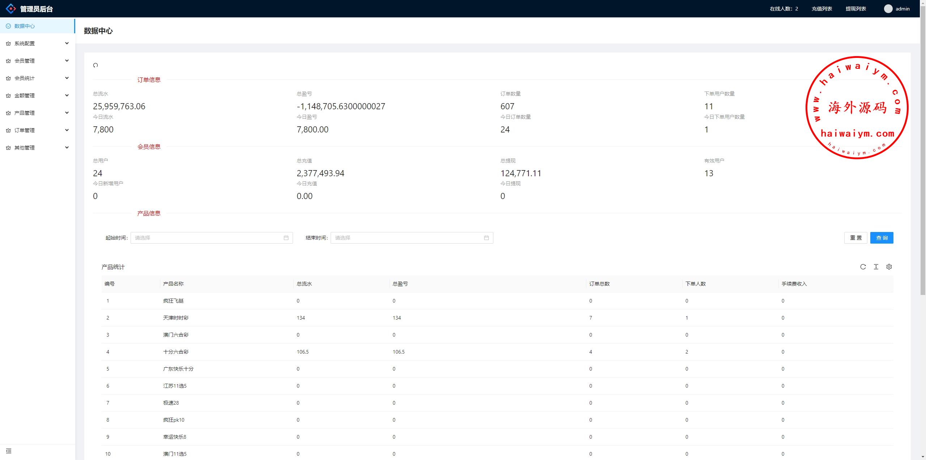
Task: Click the refresh icon above 订单信息
Action: (x=95, y=65)
